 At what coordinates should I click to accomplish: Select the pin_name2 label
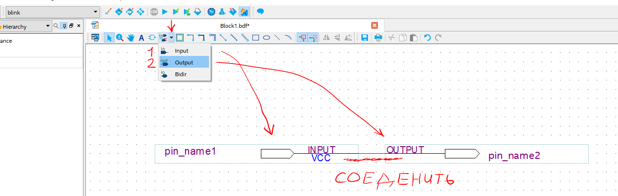tap(514, 156)
